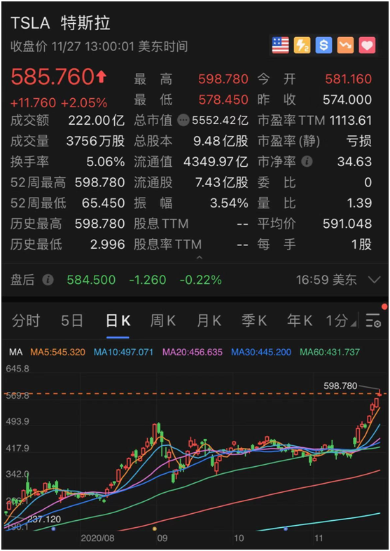This screenshot has height=551, width=390.
Task: Tap the TSLA 特斯拉 title
Action: [x=60, y=23]
